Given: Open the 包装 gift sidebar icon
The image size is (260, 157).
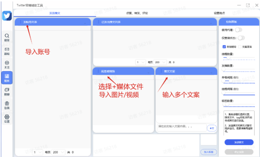Looking at the screenshot, I should pyautogui.click(x=7, y=105).
